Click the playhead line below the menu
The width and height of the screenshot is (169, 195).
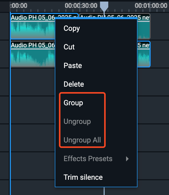click(104, 191)
